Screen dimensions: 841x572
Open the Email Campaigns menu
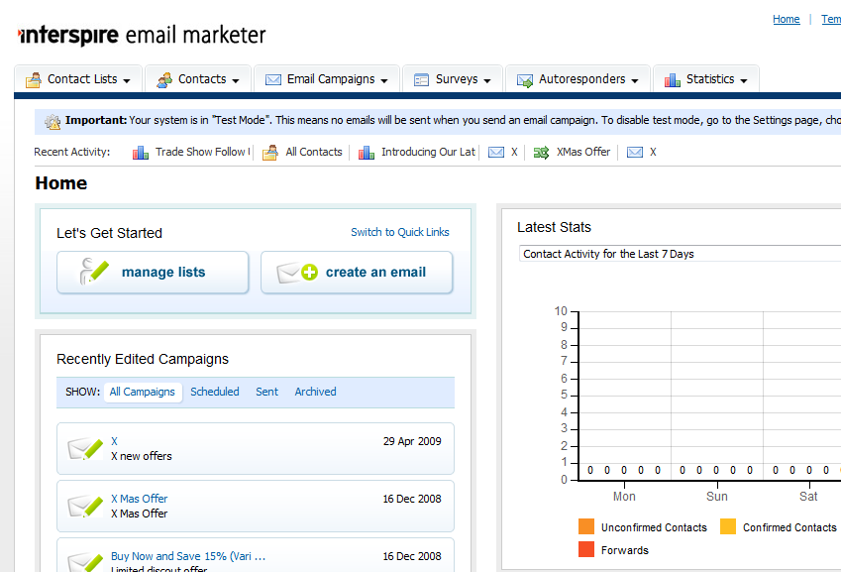click(x=327, y=79)
